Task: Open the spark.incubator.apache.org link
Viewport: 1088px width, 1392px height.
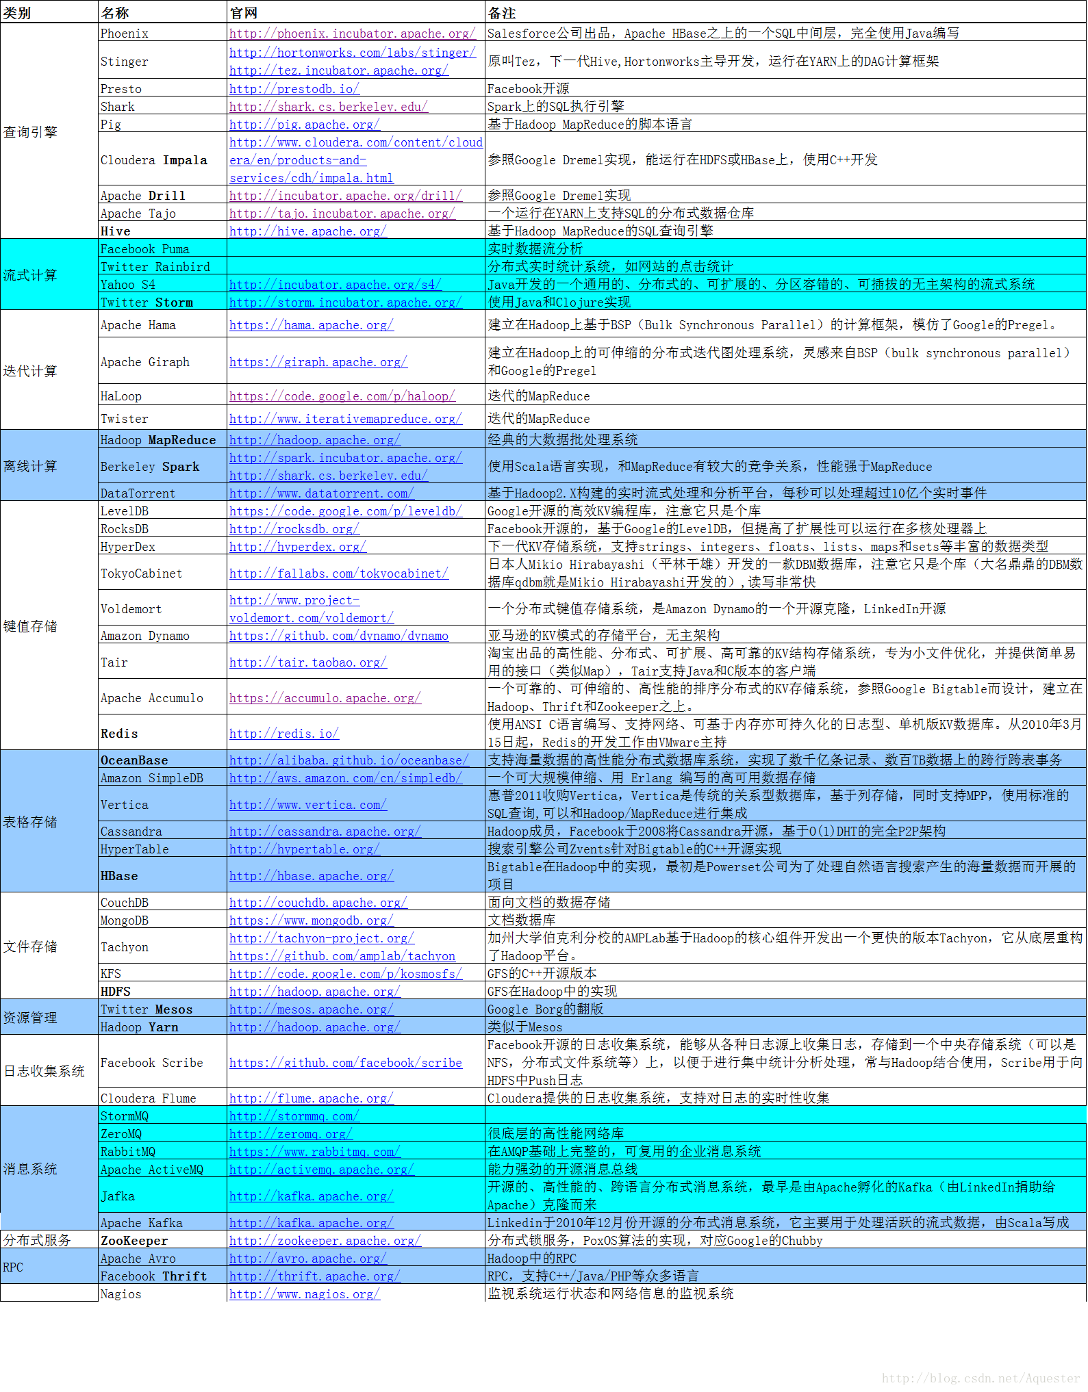Action: click(x=345, y=458)
